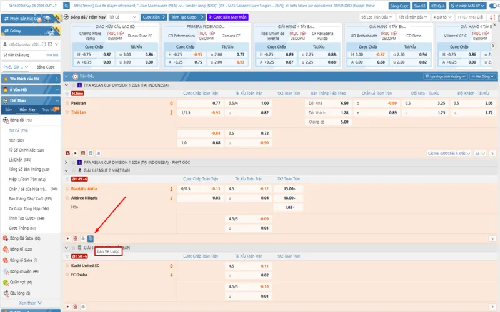
Task: Click Đội Nhà next goal odds 6.90
Action: [x=329, y=103]
